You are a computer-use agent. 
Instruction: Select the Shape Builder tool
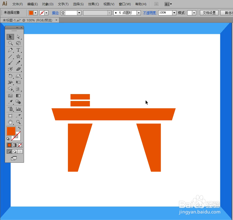coord(10,89)
